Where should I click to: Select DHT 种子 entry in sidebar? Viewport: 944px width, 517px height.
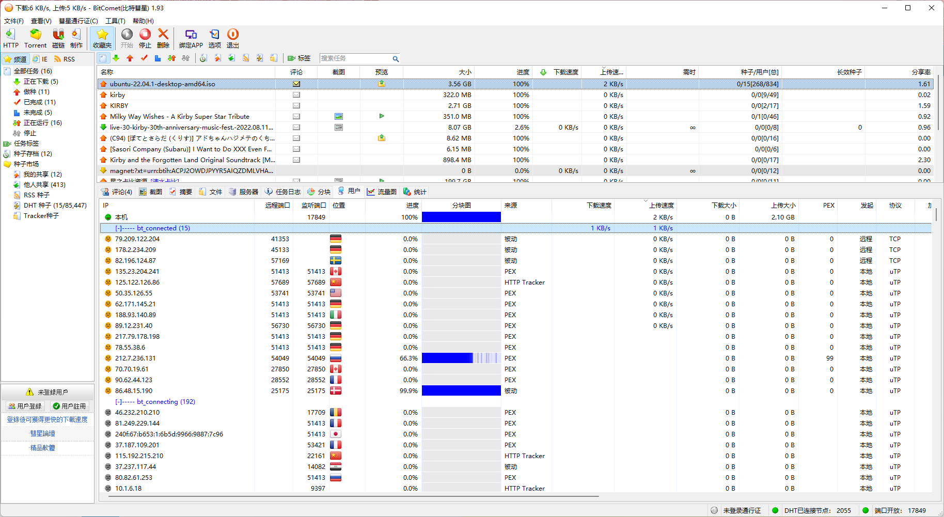coord(55,206)
